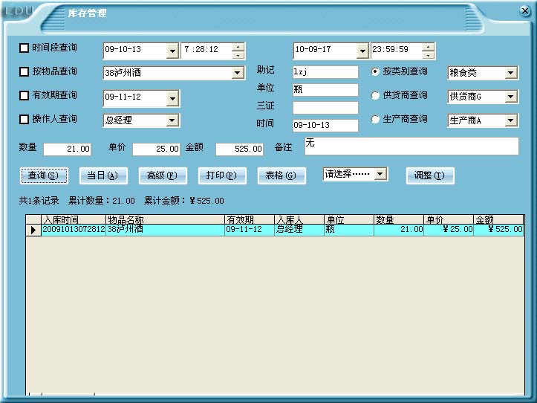Screen dimensions: 537x403
Task: Open the 表格(G) table button
Action: [281, 175]
